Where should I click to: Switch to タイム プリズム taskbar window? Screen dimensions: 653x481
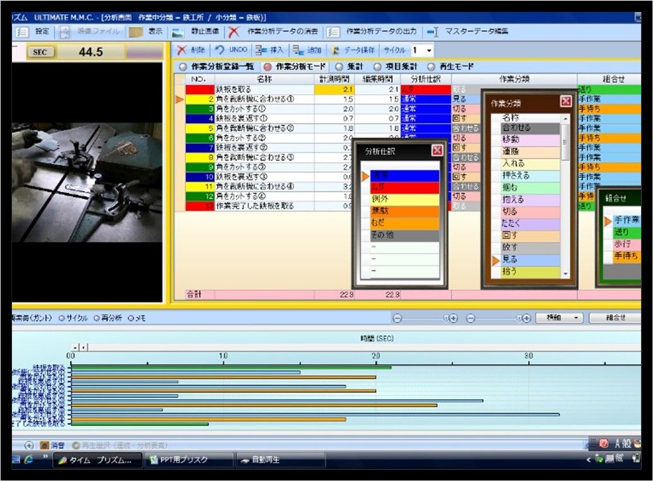pos(97,460)
